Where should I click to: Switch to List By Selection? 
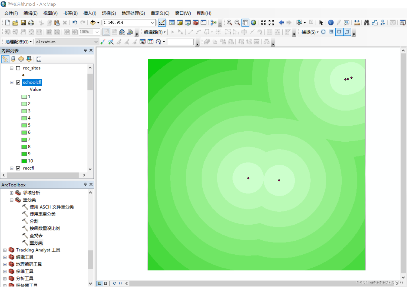[x=29, y=59]
